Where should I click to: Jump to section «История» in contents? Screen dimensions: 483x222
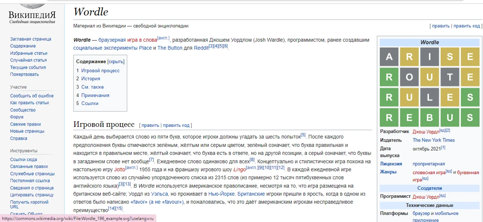pos(91,79)
